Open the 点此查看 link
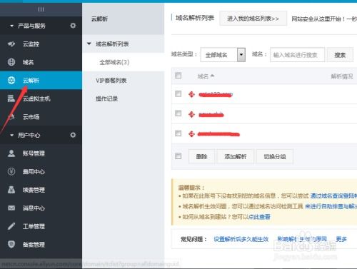357x269 pixels. click(259, 217)
